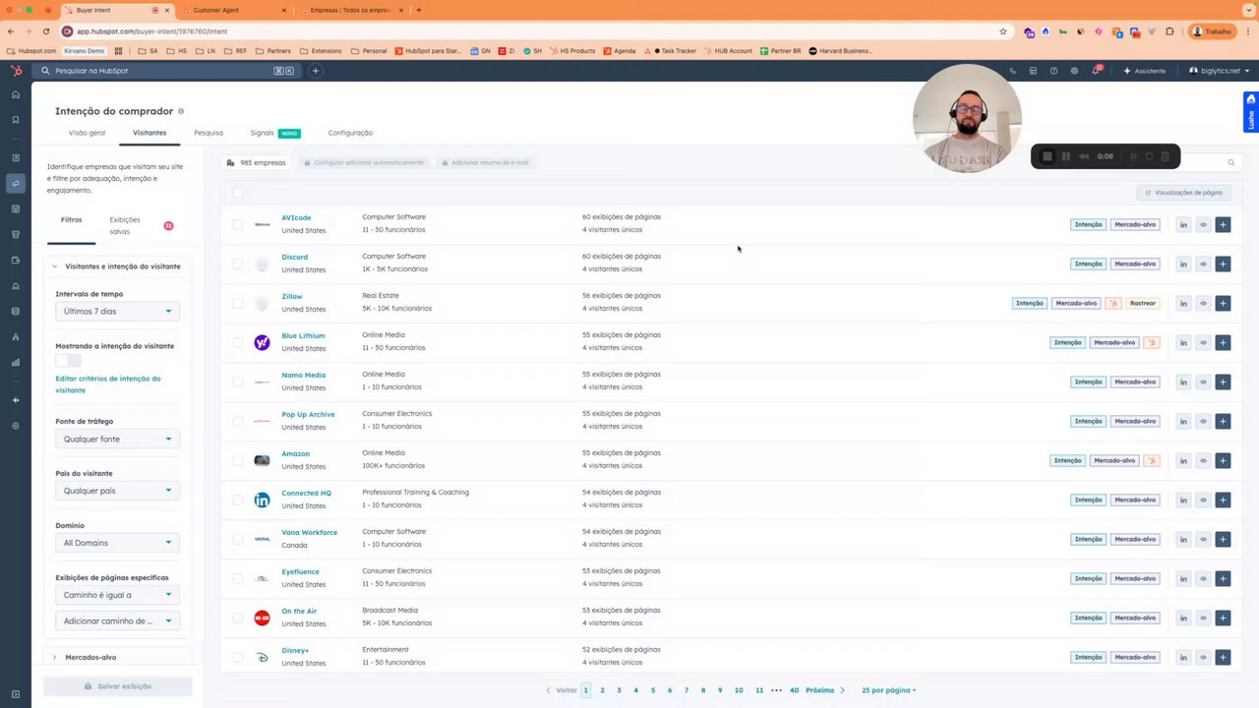The height and width of the screenshot is (708, 1259).
Task: Check the Amazon row checkbox
Action: click(237, 460)
